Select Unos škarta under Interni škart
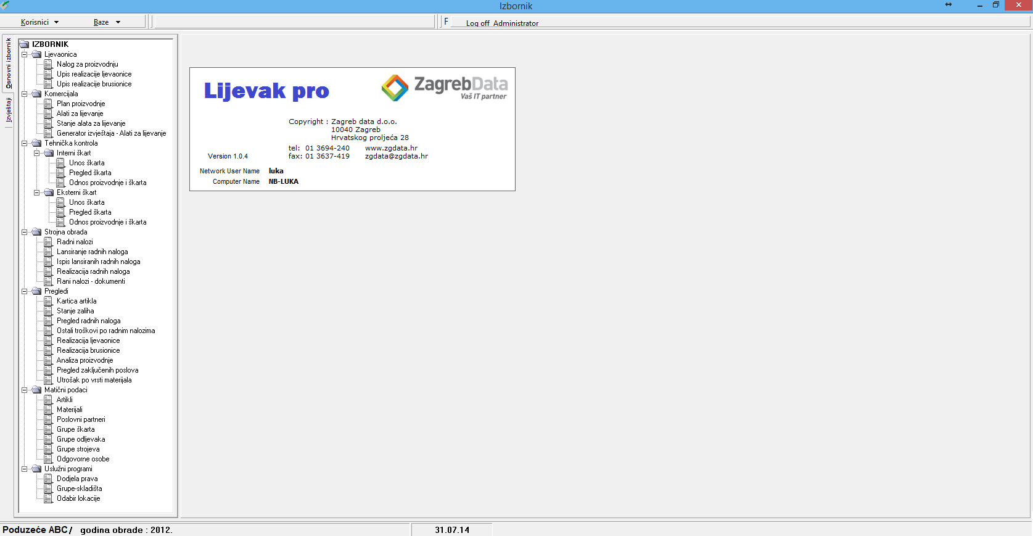The image size is (1033, 536). pyautogui.click(x=86, y=163)
